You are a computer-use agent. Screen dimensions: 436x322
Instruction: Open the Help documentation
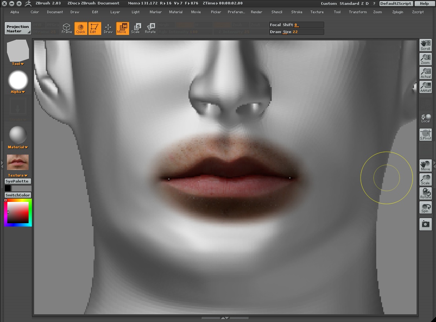(424, 3)
